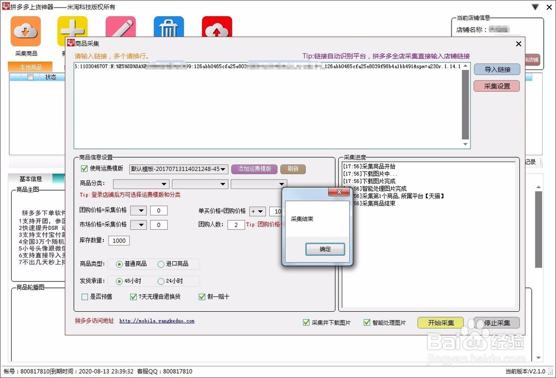This screenshot has width=556, height=378.
Task: Click the yellow plus add product icon
Action: tap(72, 26)
